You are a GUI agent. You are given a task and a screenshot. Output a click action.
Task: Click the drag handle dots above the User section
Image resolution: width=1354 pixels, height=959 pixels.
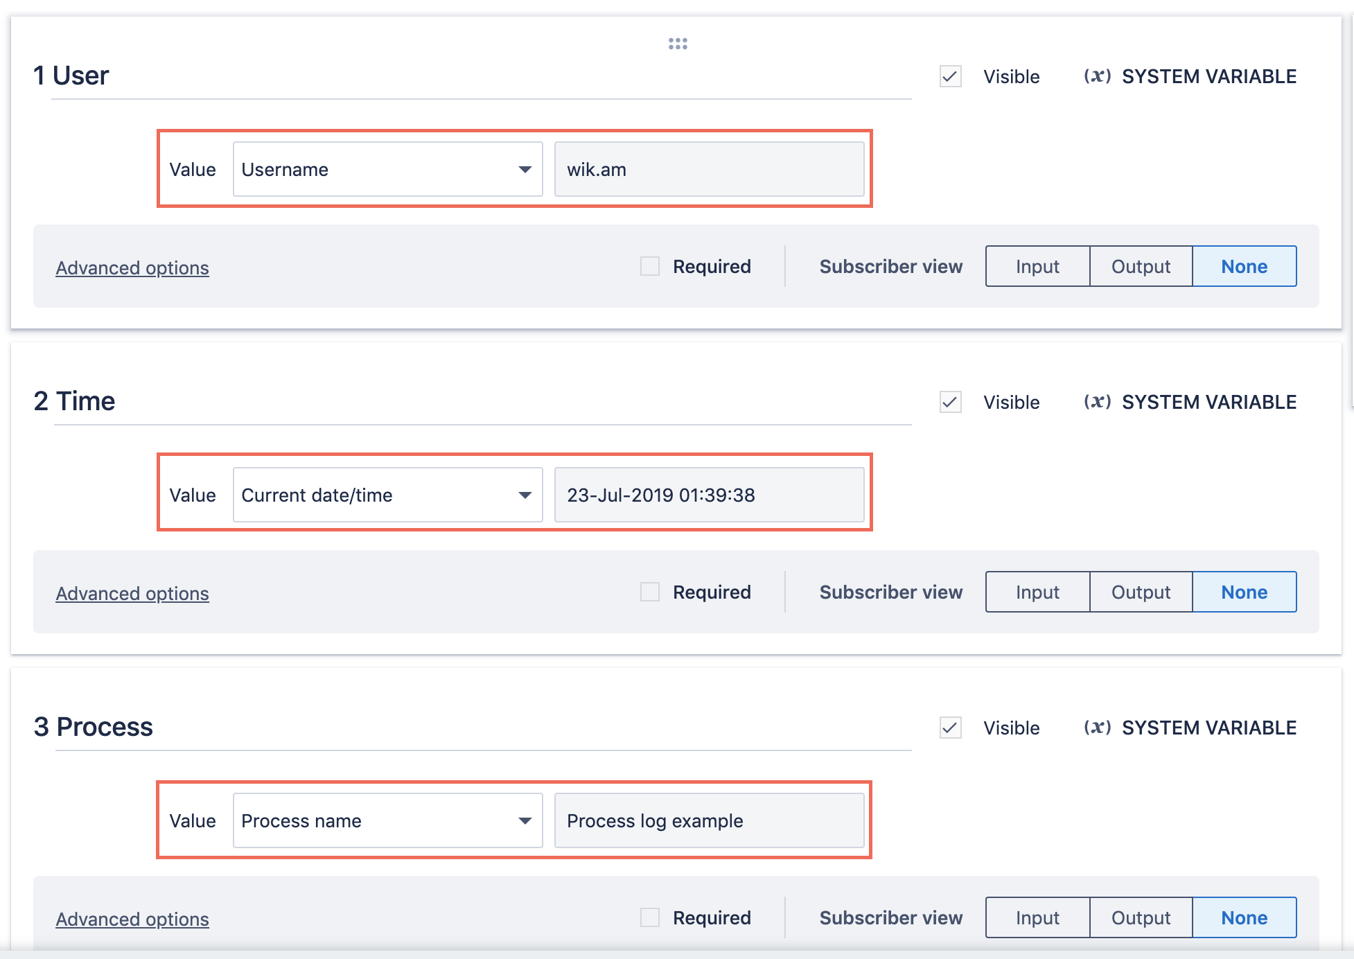coord(678,44)
